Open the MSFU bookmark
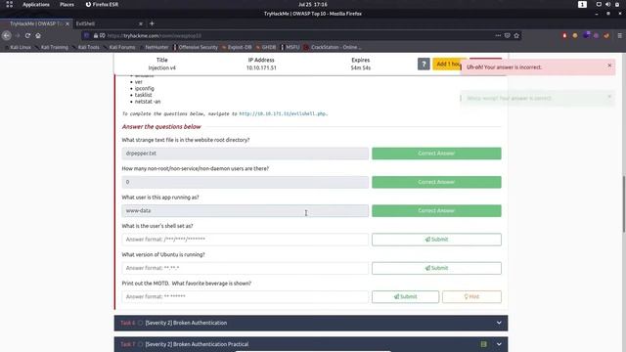 (x=291, y=47)
